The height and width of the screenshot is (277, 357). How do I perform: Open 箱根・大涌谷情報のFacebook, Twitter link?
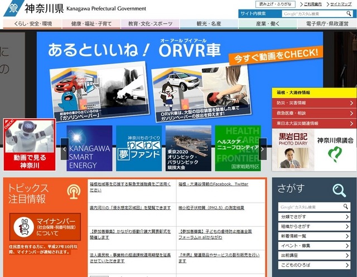(x=213, y=184)
